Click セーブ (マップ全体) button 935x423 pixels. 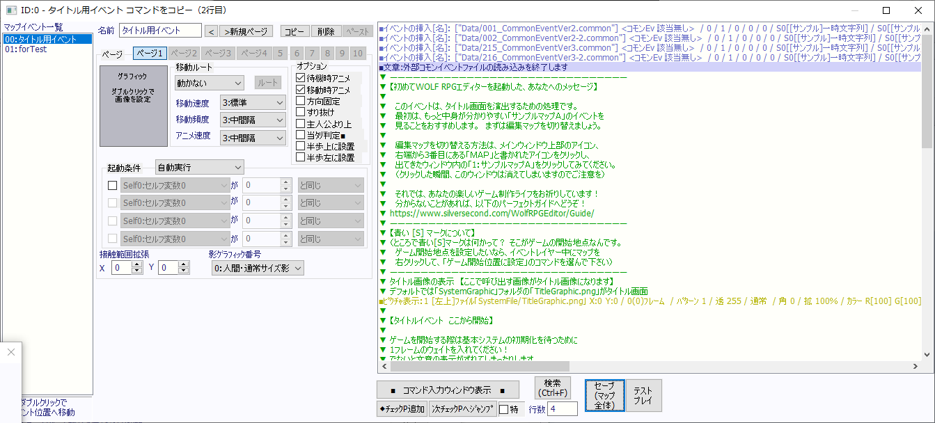point(604,395)
